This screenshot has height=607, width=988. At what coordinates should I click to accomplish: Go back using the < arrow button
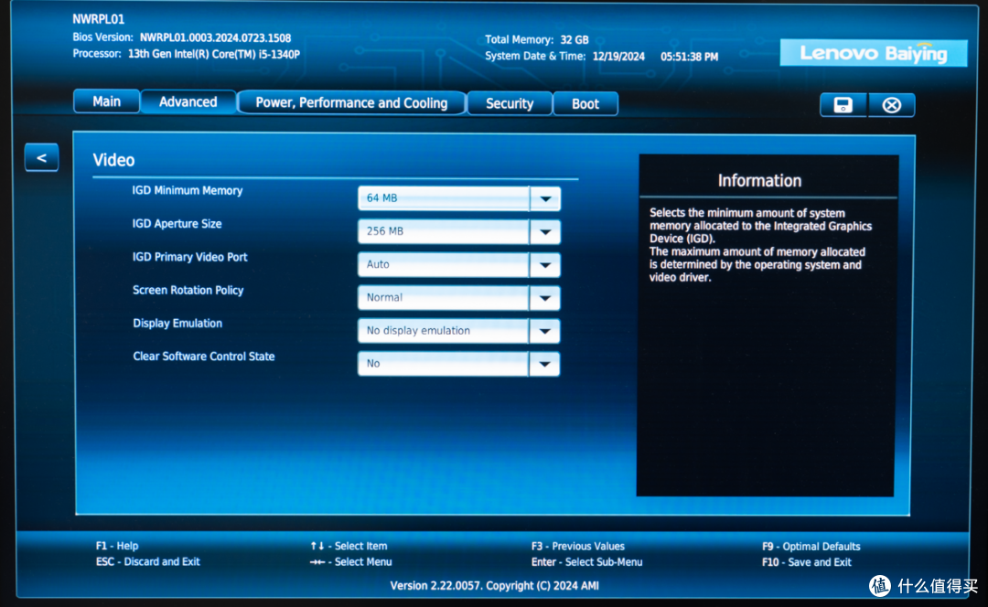pyautogui.click(x=41, y=157)
